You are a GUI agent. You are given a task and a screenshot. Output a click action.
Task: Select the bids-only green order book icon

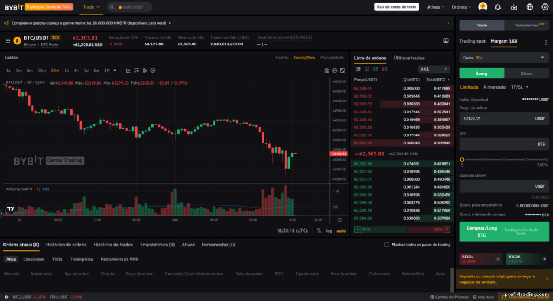(376, 70)
